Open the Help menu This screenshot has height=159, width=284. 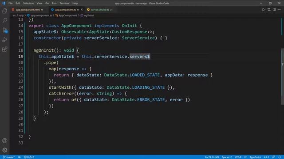tap(75, 3)
